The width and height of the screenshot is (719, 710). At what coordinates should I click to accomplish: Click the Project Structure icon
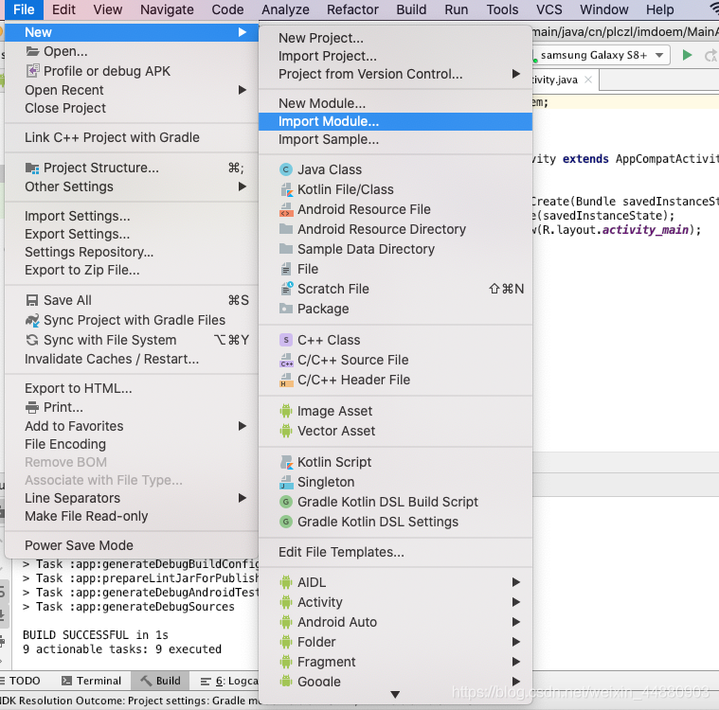32,168
